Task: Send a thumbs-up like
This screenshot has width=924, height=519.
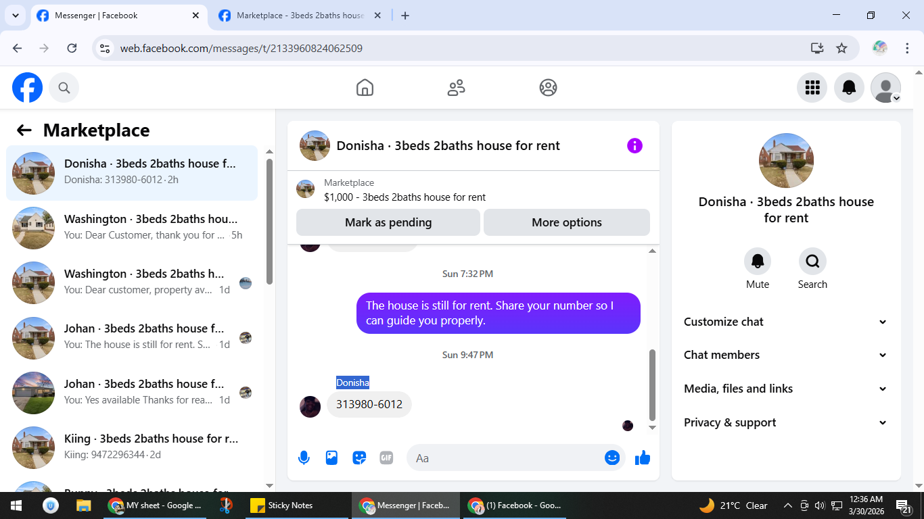Action: point(643,458)
